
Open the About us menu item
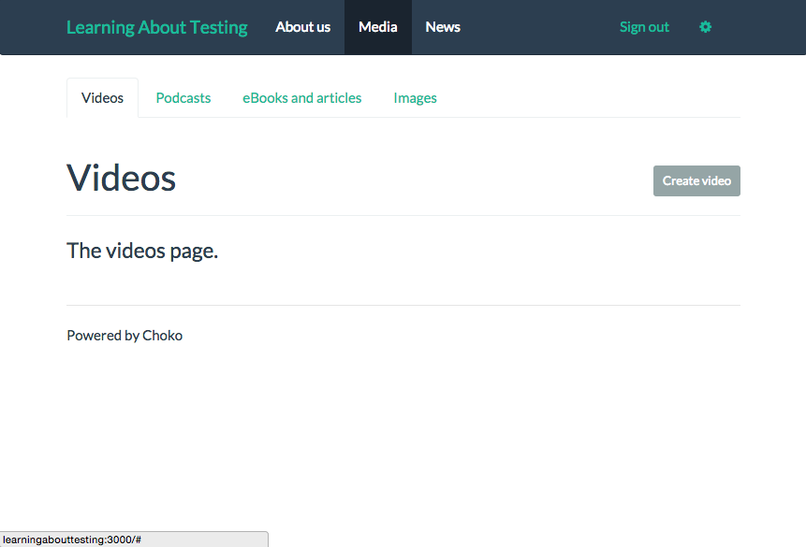(302, 27)
